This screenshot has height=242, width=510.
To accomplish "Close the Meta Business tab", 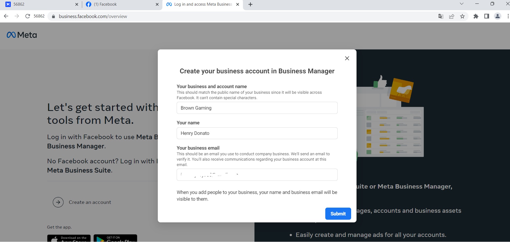I will pyautogui.click(x=237, y=4).
